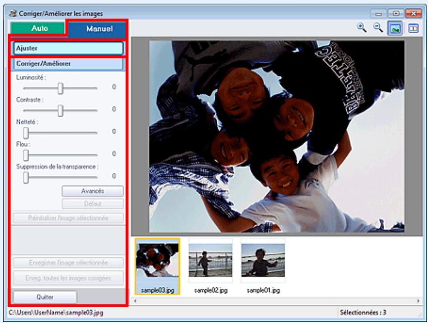Minimize the Corriger/Améliorer les images window
Image resolution: width=428 pixels, height=323 pixels.
point(378,14)
